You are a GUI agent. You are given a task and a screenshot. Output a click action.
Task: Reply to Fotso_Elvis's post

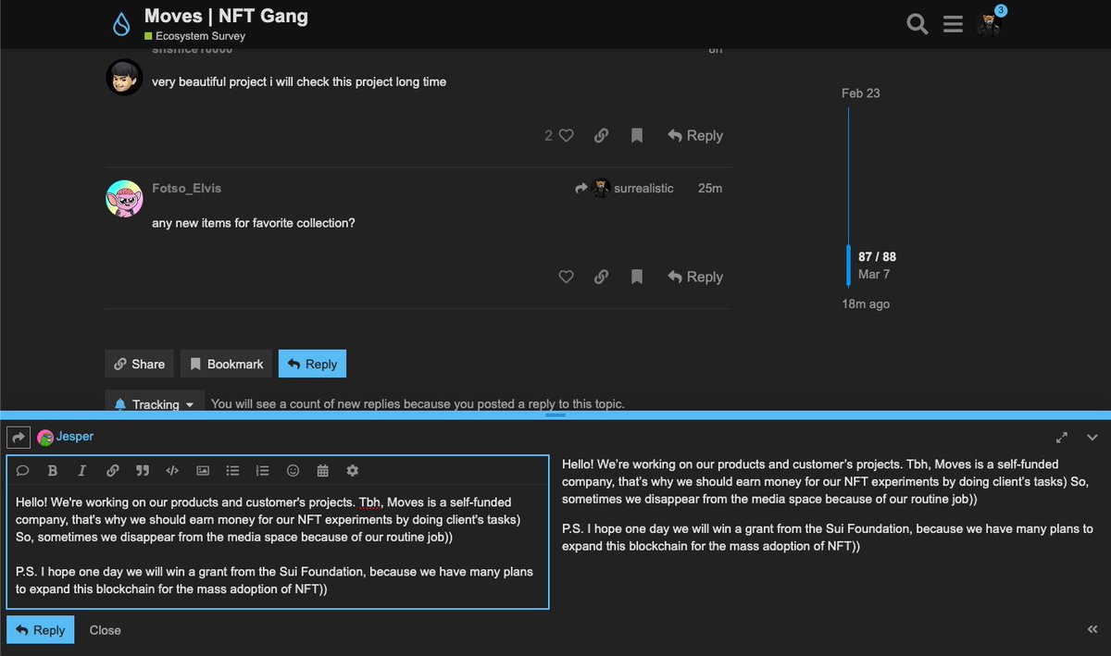point(695,277)
